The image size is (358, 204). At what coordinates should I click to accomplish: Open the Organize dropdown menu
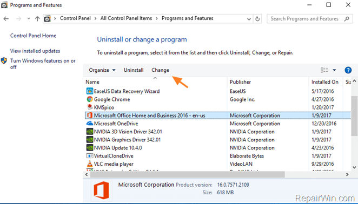(x=102, y=70)
